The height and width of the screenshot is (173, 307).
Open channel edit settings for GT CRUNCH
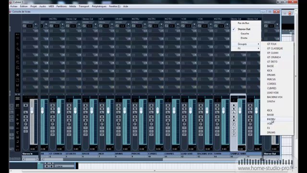(x=52, y=124)
